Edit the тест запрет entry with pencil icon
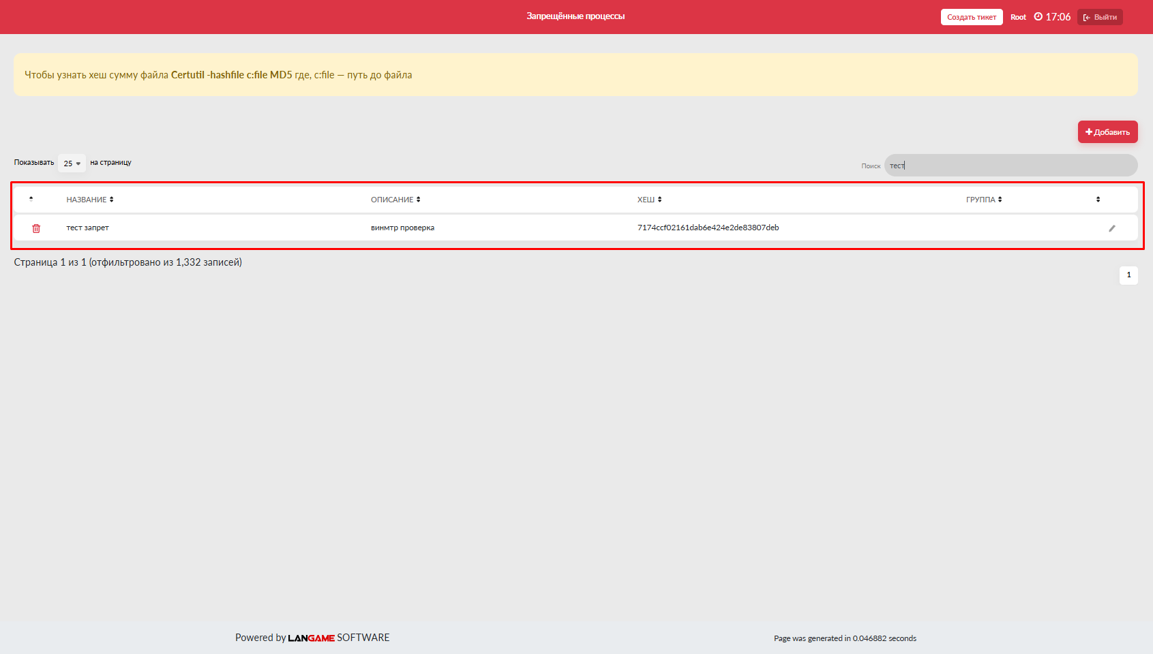Viewport: 1153px width, 654px height. [x=1112, y=228]
